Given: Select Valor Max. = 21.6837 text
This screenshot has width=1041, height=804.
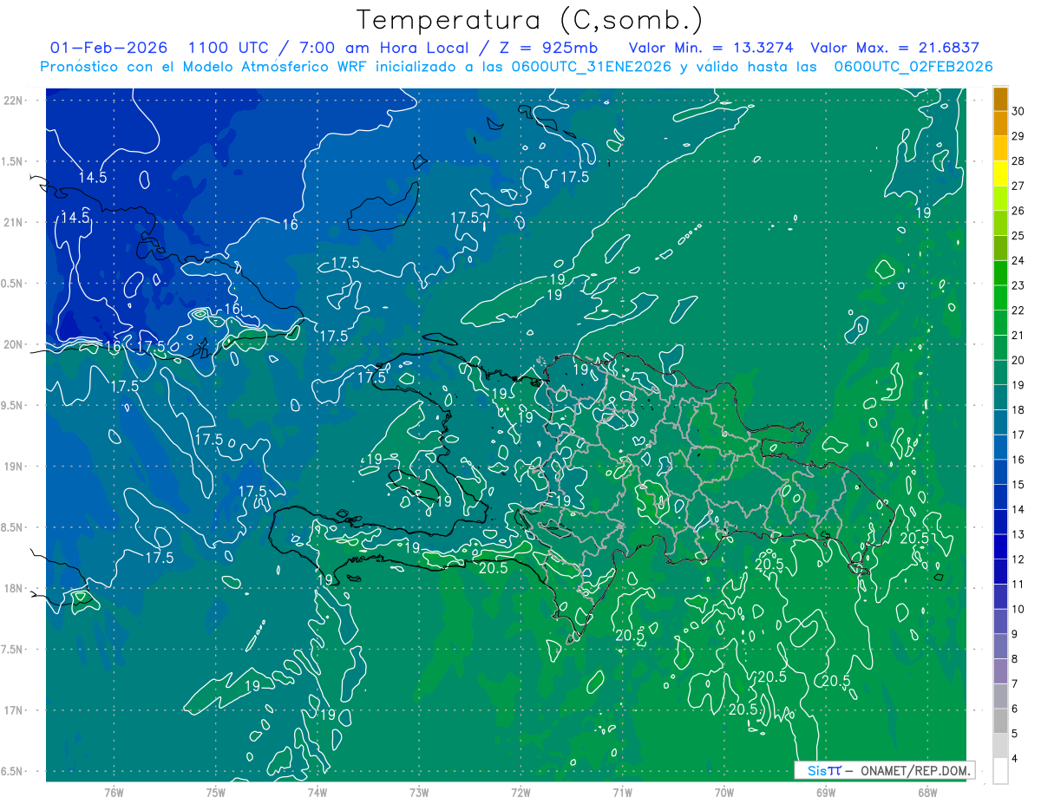Looking at the screenshot, I should click(894, 48).
